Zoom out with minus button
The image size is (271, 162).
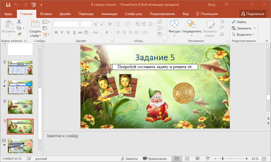215,158
